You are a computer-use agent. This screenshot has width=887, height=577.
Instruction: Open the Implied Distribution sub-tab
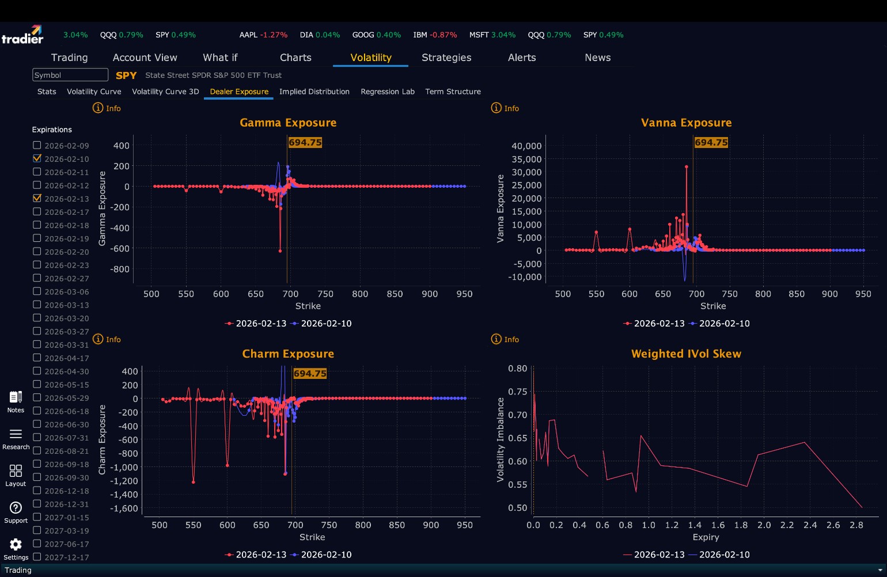point(314,92)
